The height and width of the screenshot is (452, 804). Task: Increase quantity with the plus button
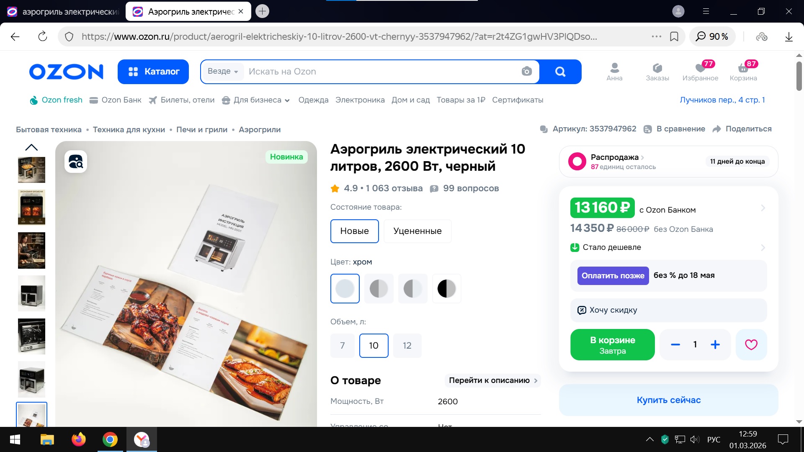(x=715, y=345)
